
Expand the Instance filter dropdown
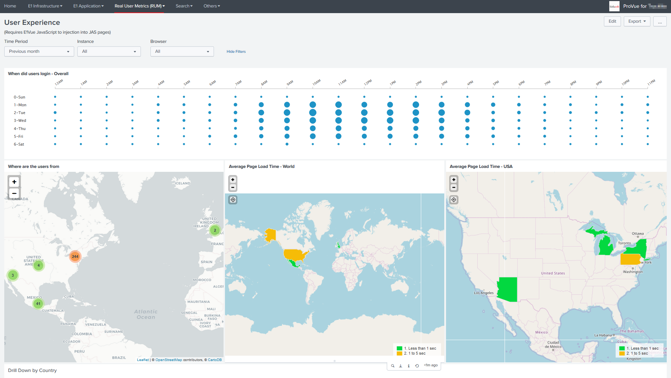(109, 51)
